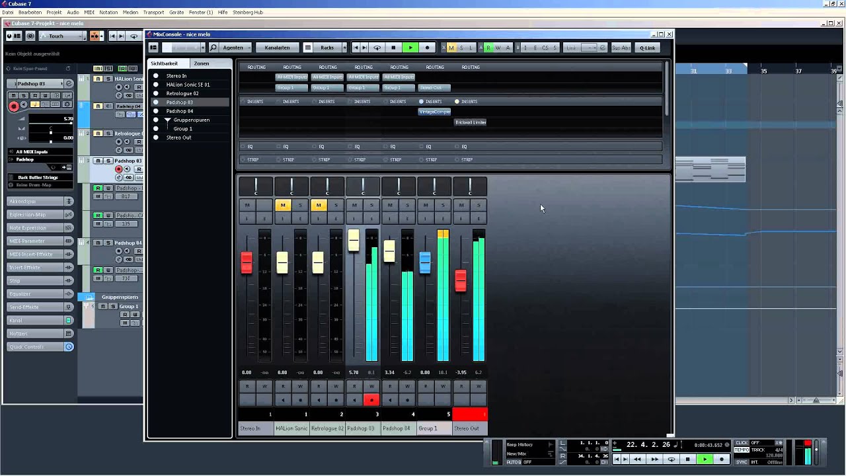
Task: Click the blue Group 1 fader handle
Action: (x=425, y=262)
